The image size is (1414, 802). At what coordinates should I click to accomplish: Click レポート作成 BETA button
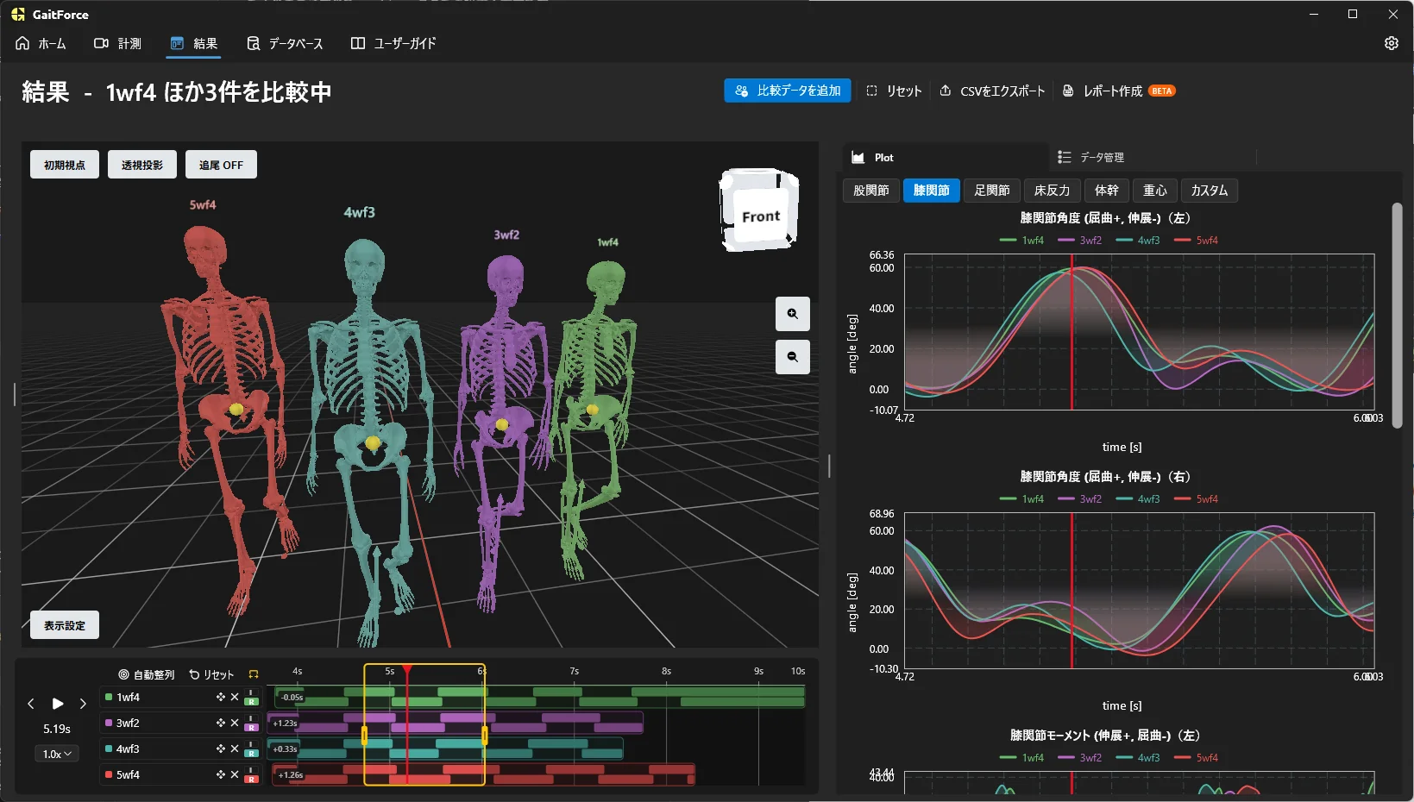1119,91
